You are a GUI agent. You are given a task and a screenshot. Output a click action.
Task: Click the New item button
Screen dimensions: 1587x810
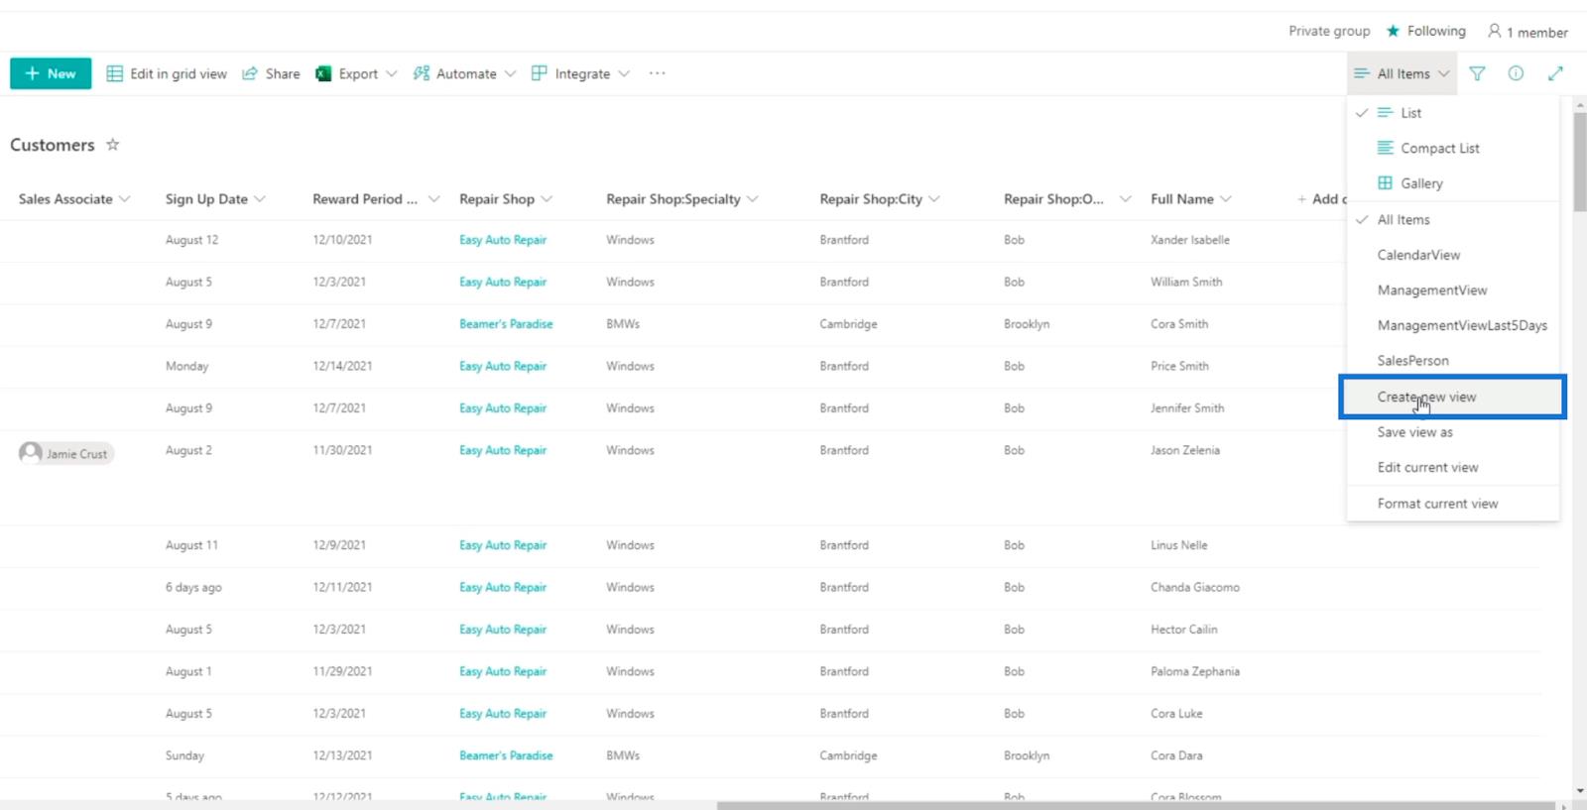pyautogui.click(x=51, y=73)
